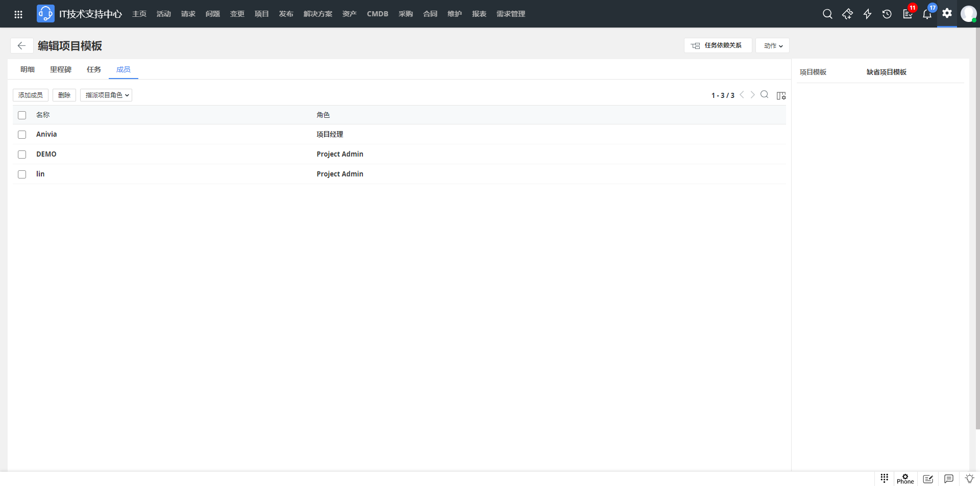Image resolution: width=980 pixels, height=486 pixels.
Task: Open global search magnifier in header
Action: pyautogui.click(x=827, y=14)
